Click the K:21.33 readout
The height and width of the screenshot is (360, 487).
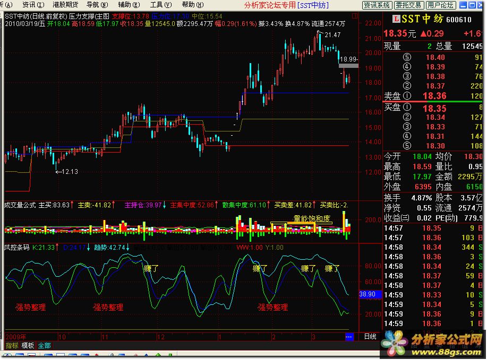[x=43, y=248]
